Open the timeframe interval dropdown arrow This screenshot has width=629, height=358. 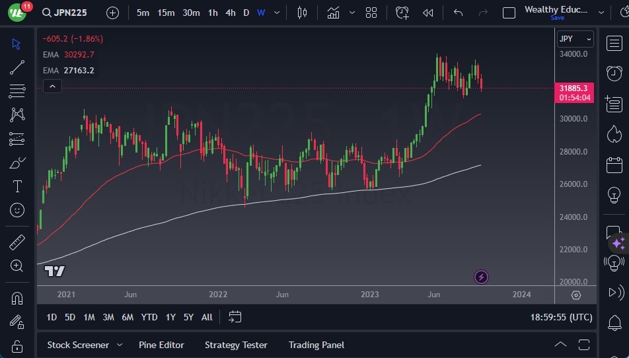click(277, 13)
